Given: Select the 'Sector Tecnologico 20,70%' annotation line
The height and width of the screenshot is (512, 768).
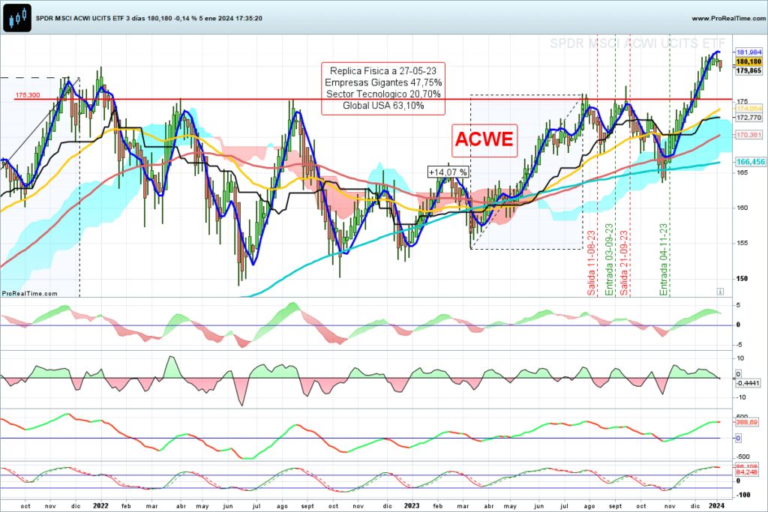Looking at the screenshot, I should (x=383, y=94).
